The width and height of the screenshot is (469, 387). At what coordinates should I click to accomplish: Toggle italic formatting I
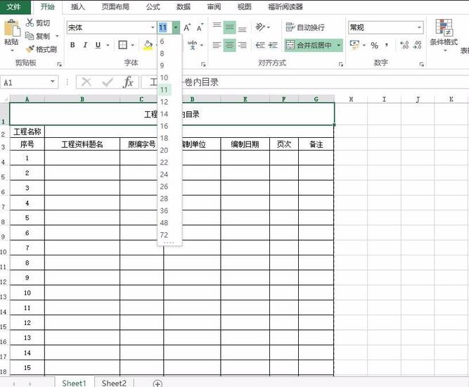85,45
